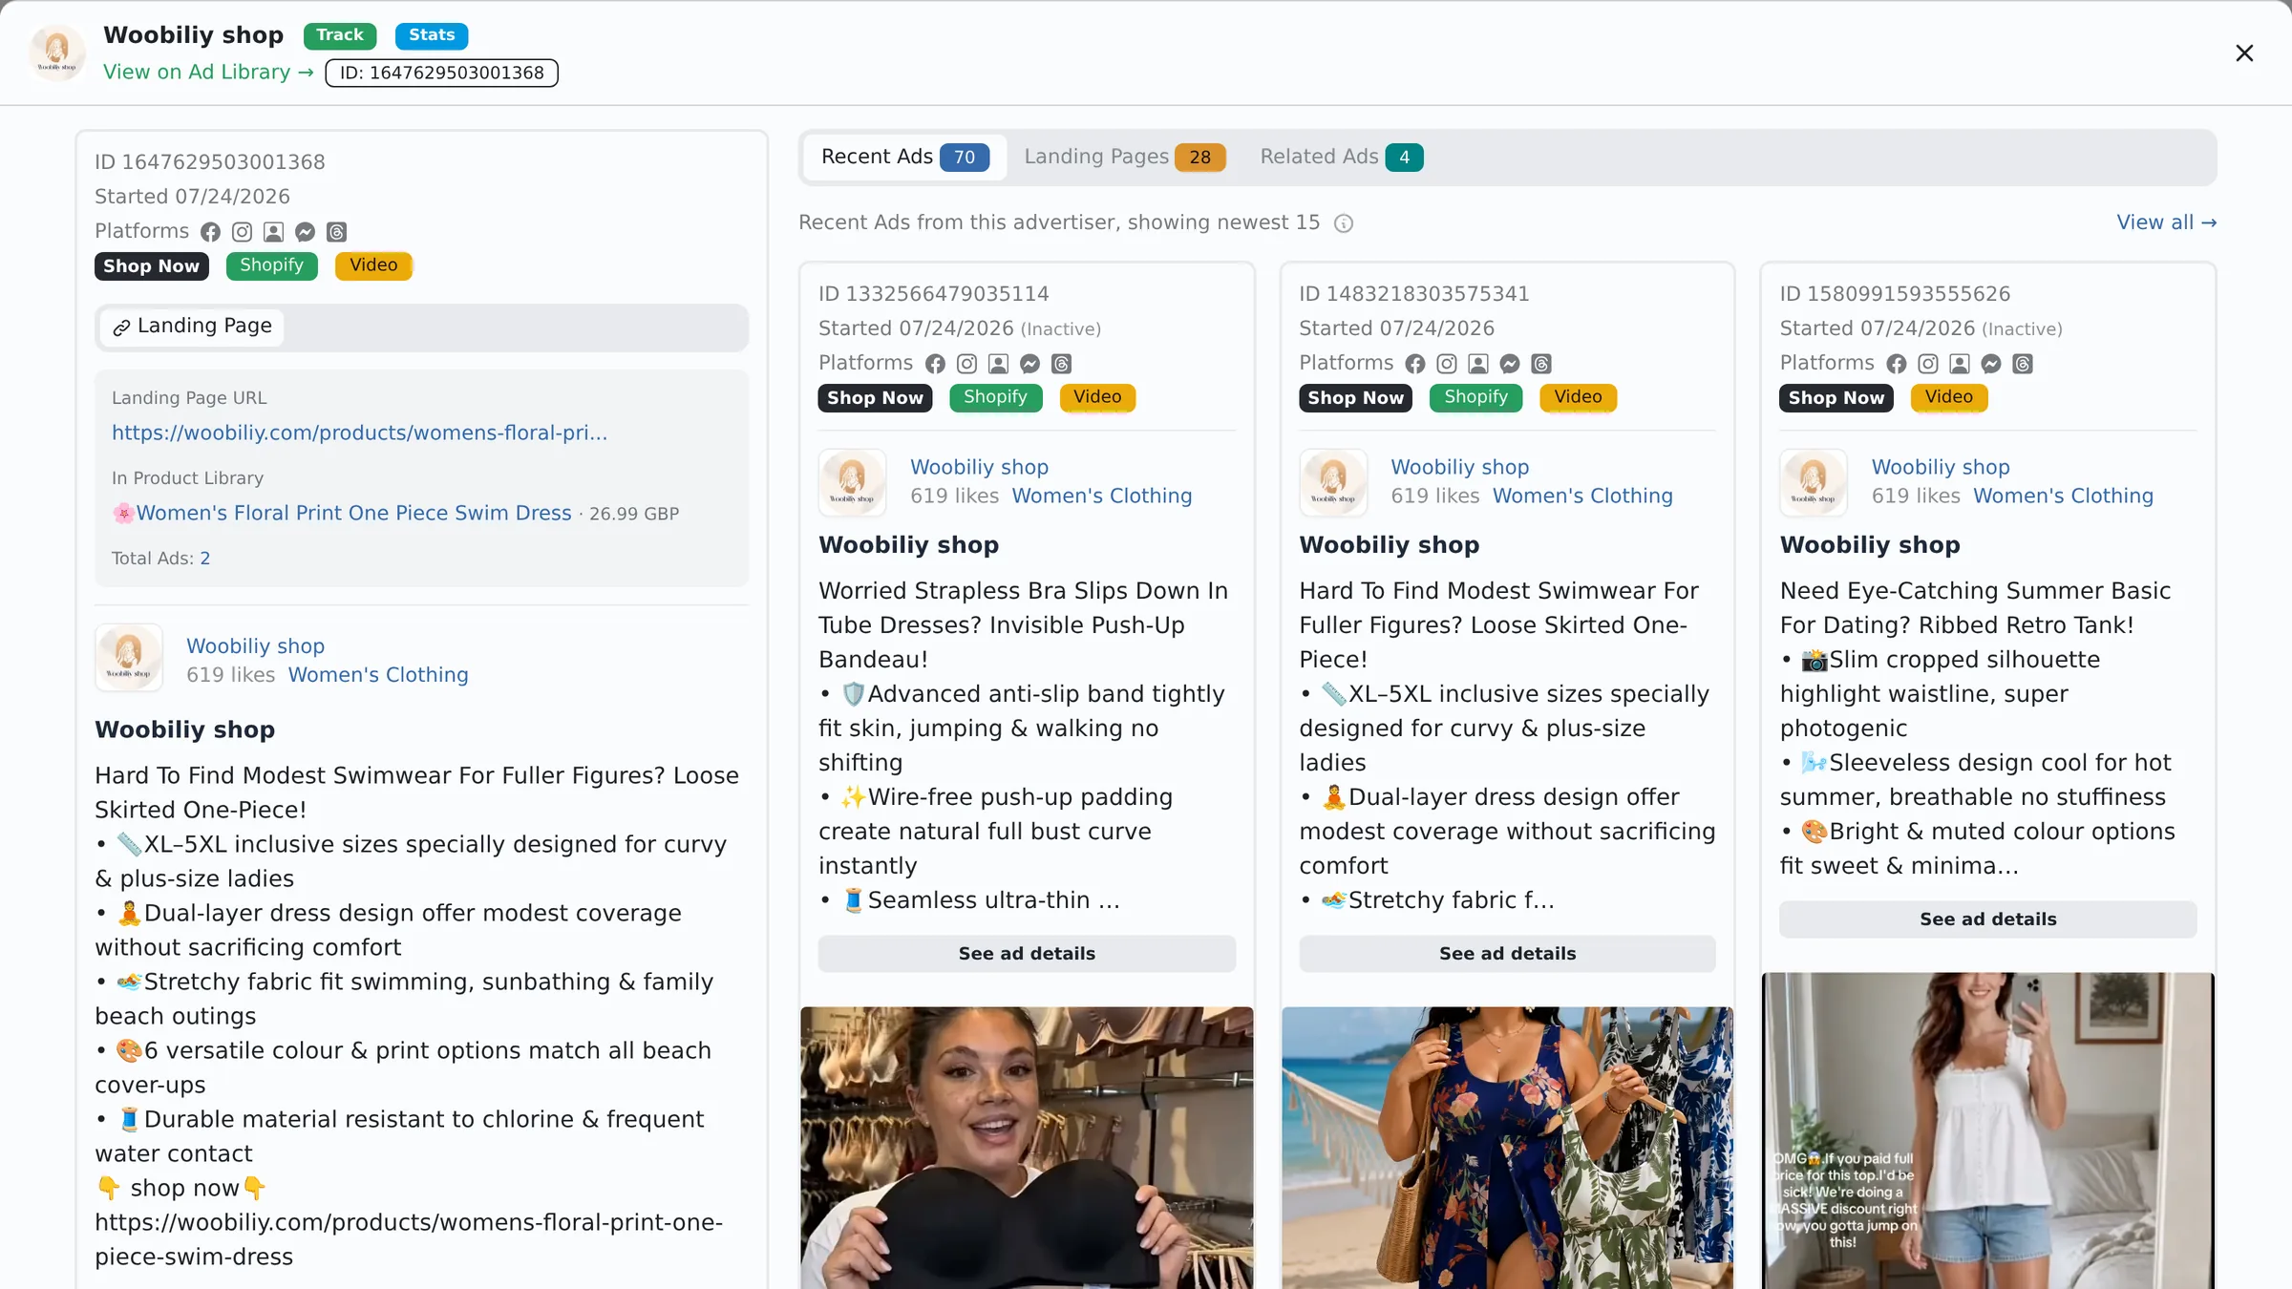This screenshot has height=1289, width=2292.
Task: Open View all recent ads link
Action: 2166,222
